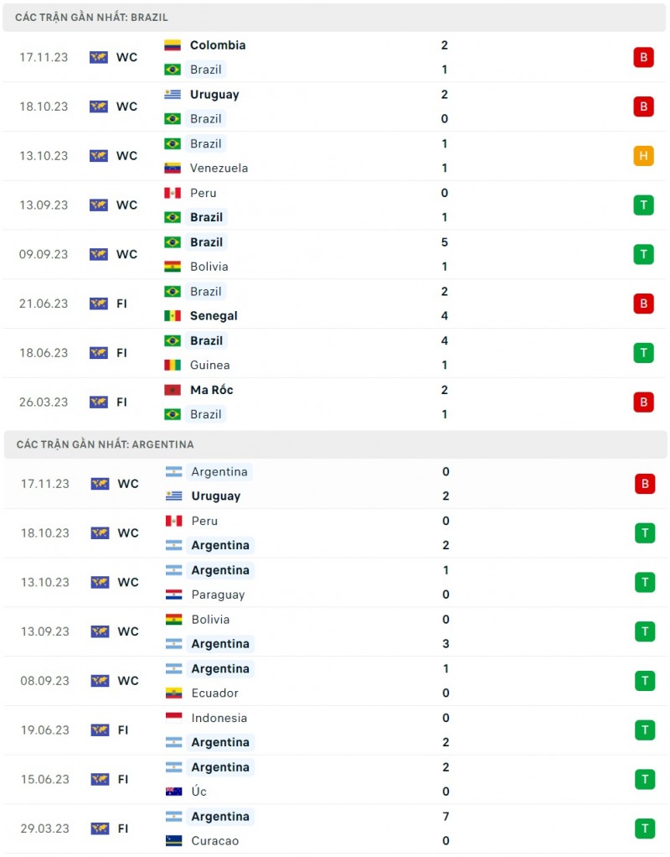Viewport: 670px width, 857px height.
Task: Click the red B badge for Colombia match
Action: tap(643, 57)
